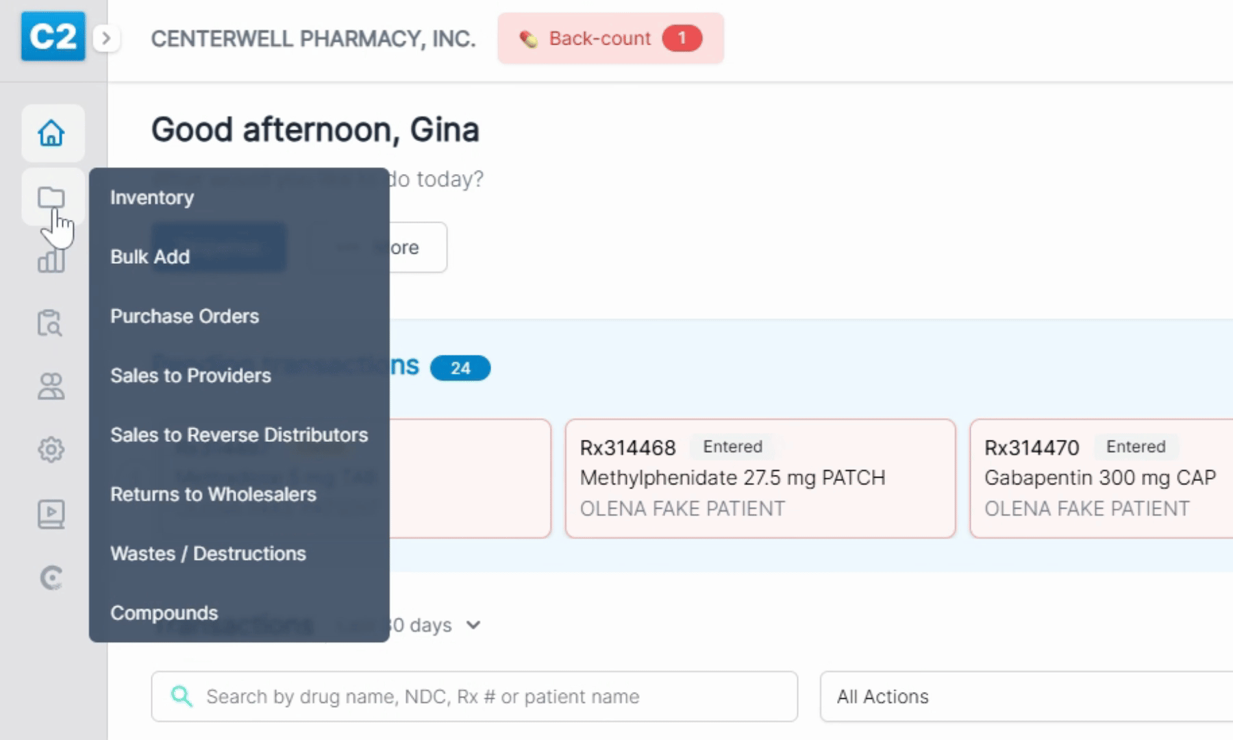Open the users group icon
1233x740 pixels.
click(51, 386)
